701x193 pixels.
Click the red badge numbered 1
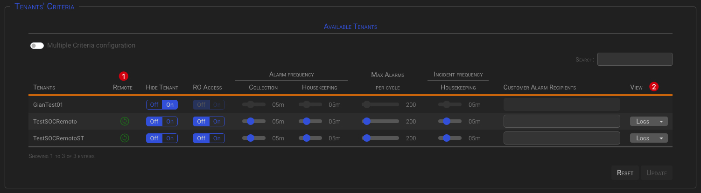(123, 76)
